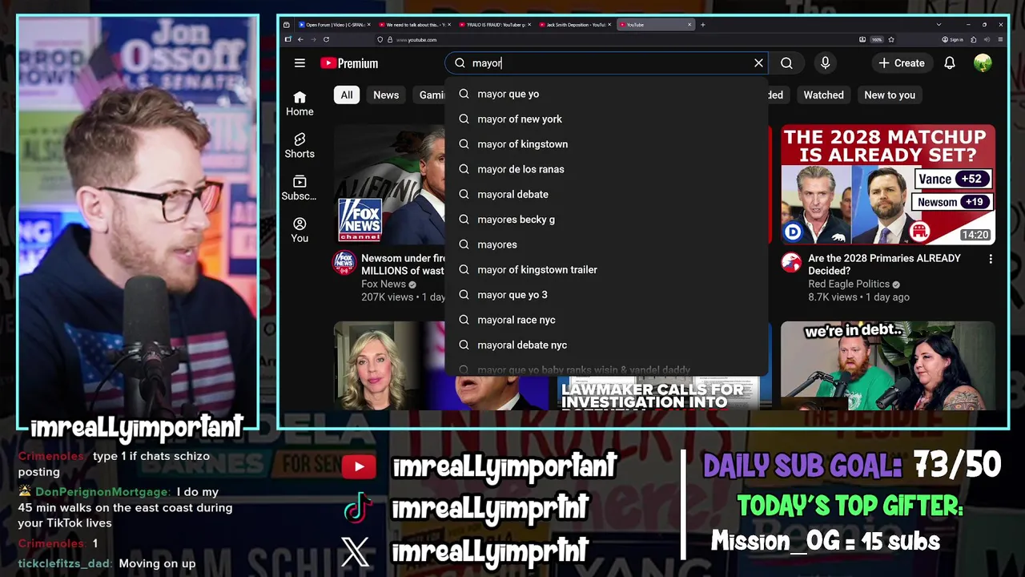Screen dimensions: 1025x577
Task: Click the 160% zoom level indicator
Action: coord(877,39)
